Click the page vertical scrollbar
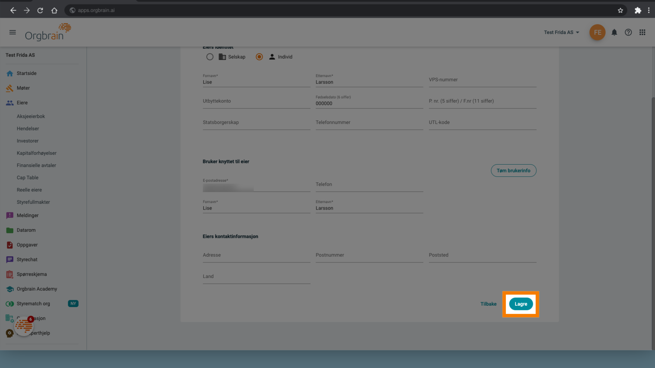 click(x=653, y=223)
